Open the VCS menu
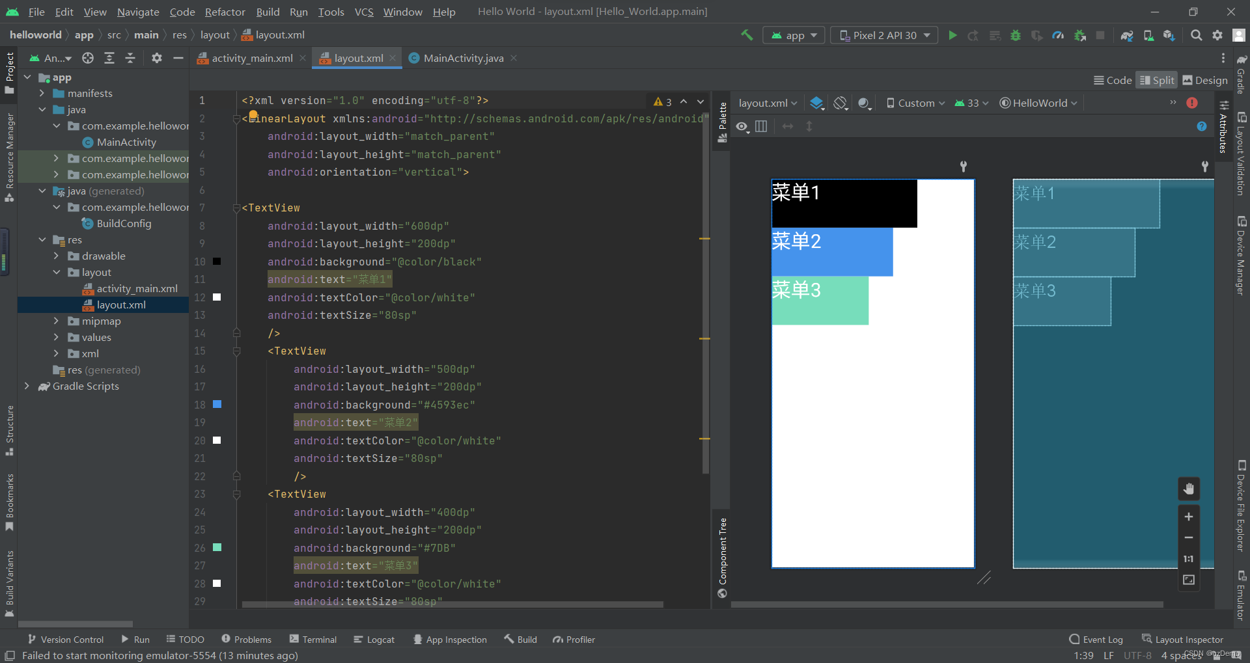The height and width of the screenshot is (663, 1250). (x=363, y=12)
